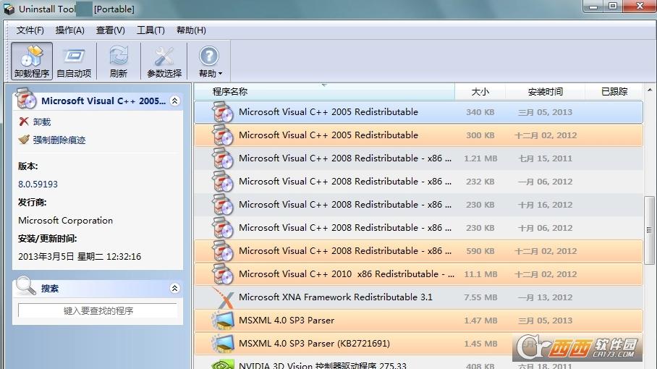Click installer icon of Visual C++ 2010 row
The image size is (657, 369).
(222, 274)
